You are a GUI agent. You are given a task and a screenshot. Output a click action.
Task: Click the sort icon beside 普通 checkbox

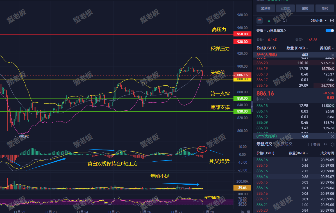(326, 145)
